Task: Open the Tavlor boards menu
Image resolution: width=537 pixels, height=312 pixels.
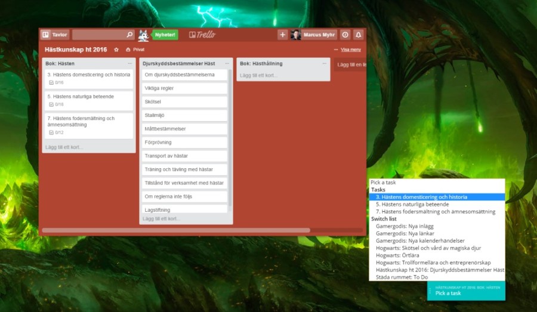Action: click(54, 35)
